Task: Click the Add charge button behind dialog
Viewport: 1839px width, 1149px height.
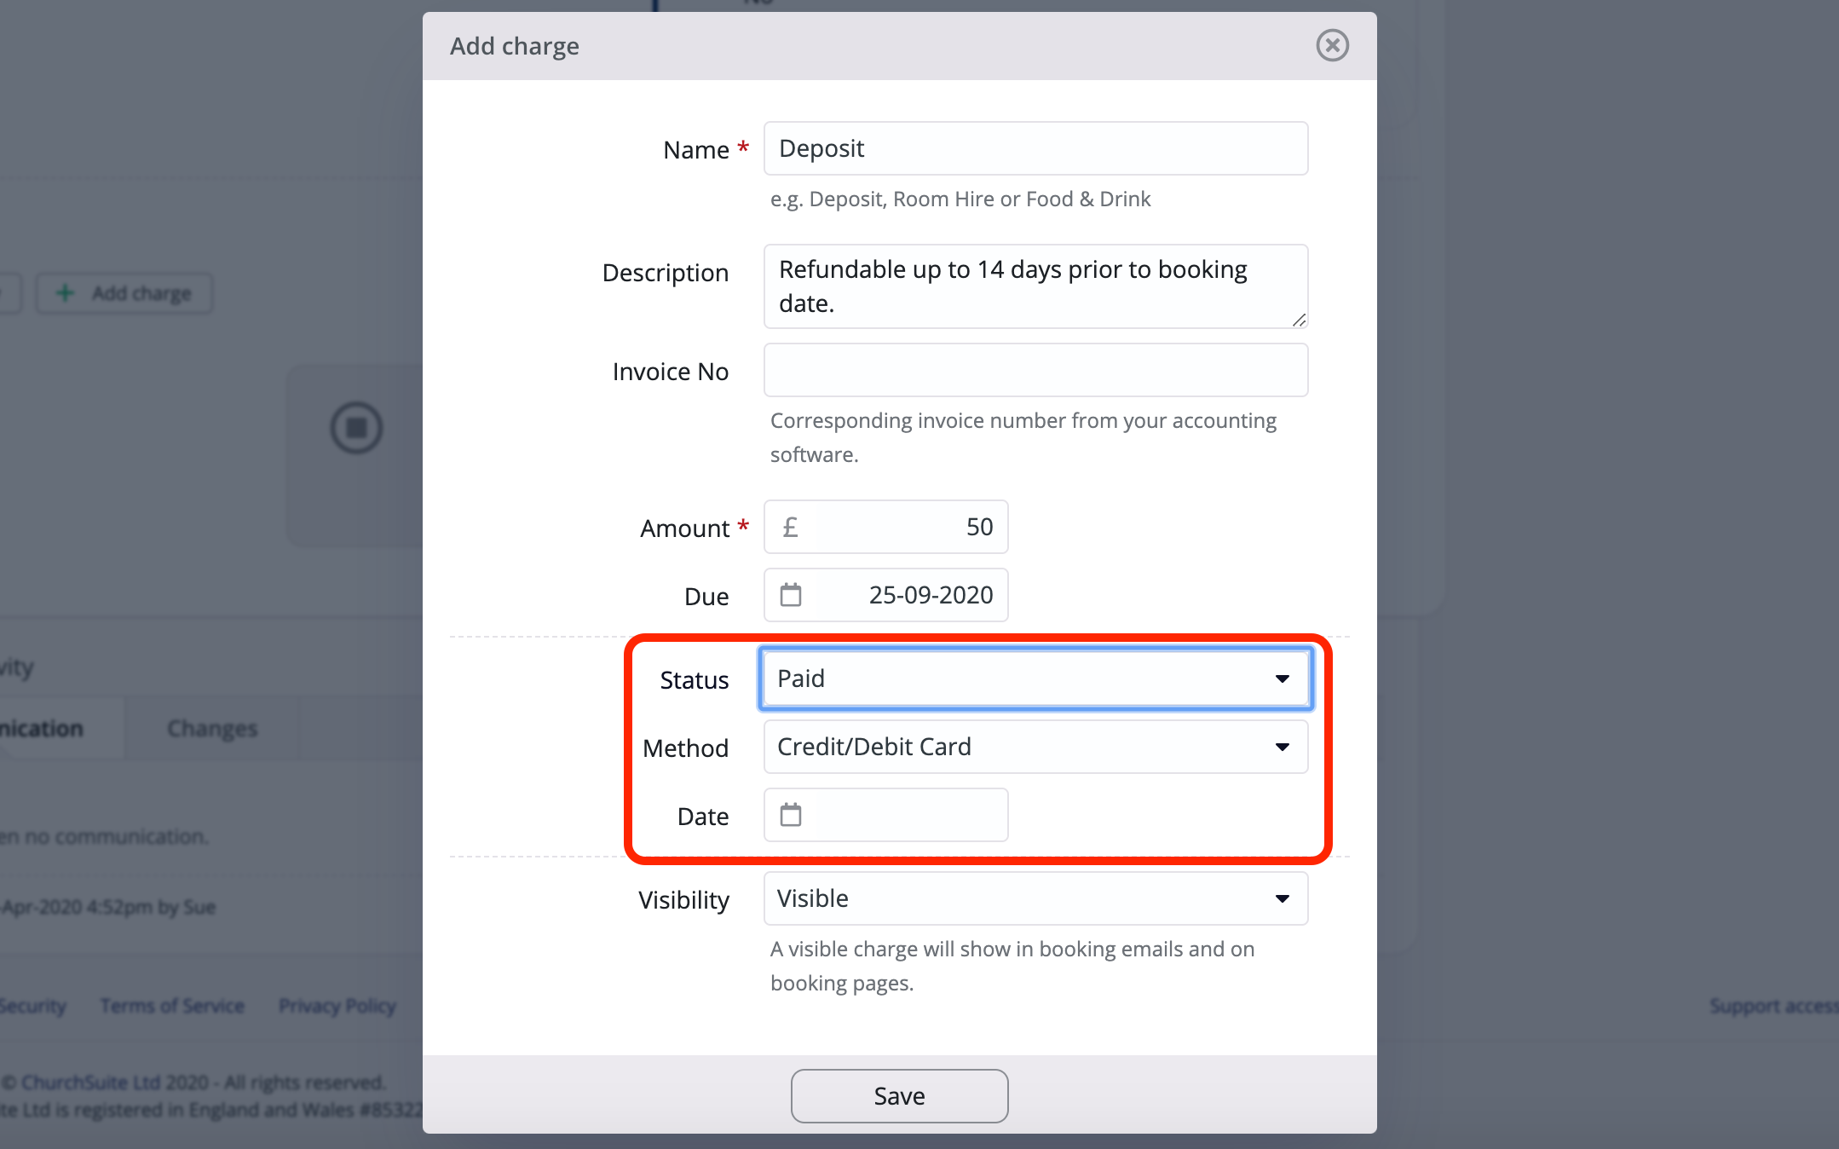Action: 124,293
